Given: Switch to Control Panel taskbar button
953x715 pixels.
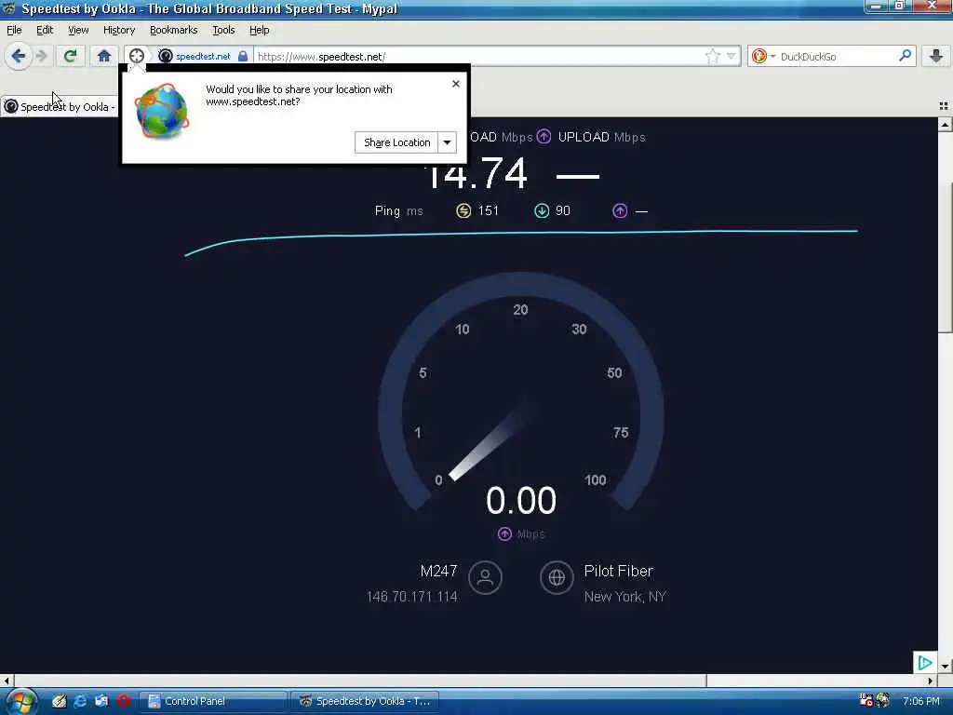Looking at the screenshot, I should [x=213, y=701].
